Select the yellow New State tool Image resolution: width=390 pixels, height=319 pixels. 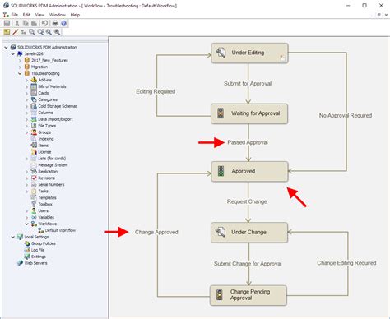(x=7, y=32)
